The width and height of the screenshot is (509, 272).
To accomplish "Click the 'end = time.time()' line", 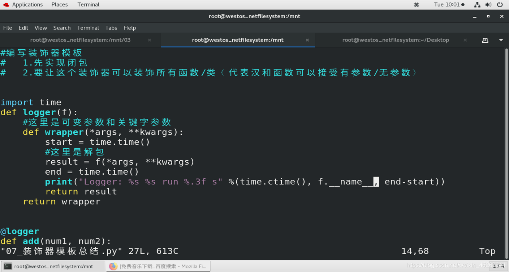I will (92, 172).
